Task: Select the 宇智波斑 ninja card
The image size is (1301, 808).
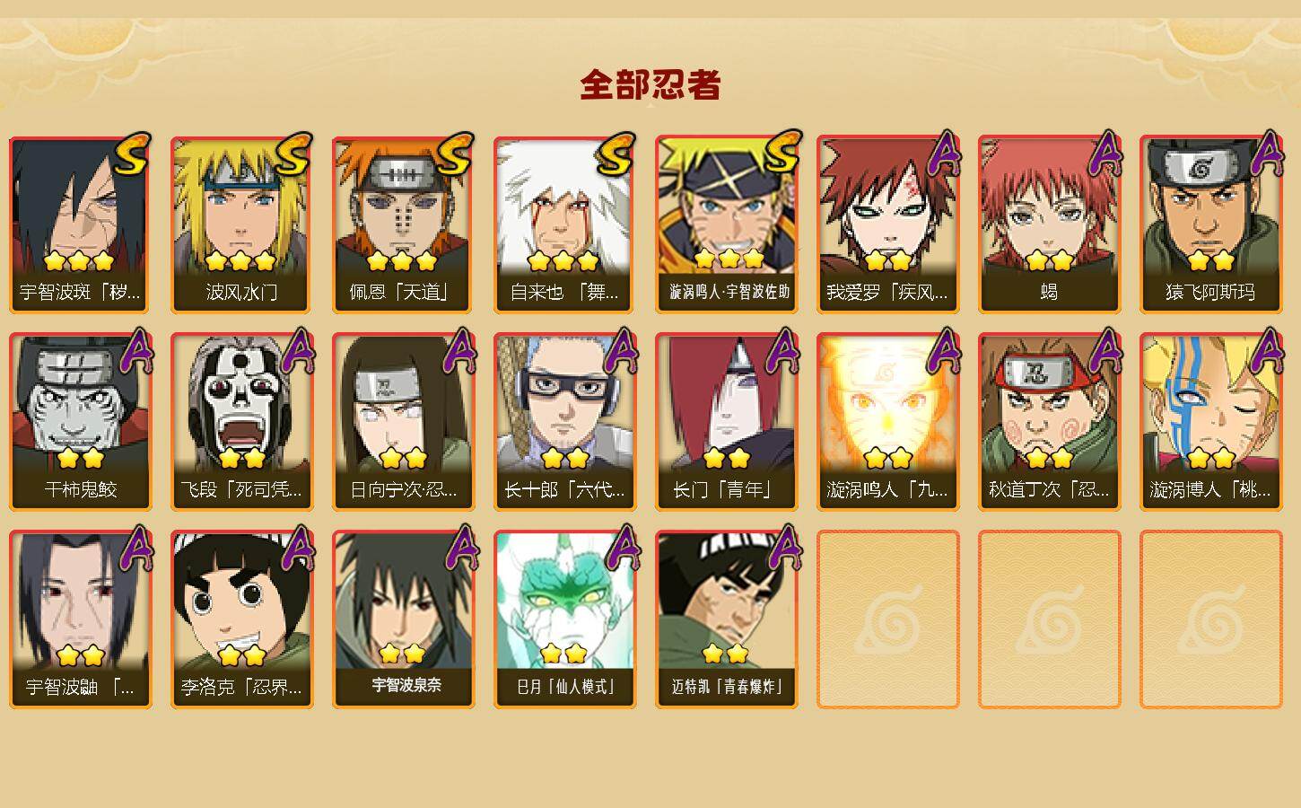Action: tap(81, 224)
